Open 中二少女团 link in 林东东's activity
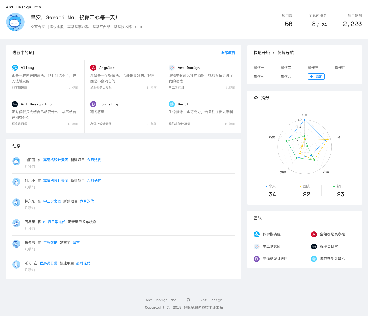This screenshot has height=316, width=368. coord(52,201)
